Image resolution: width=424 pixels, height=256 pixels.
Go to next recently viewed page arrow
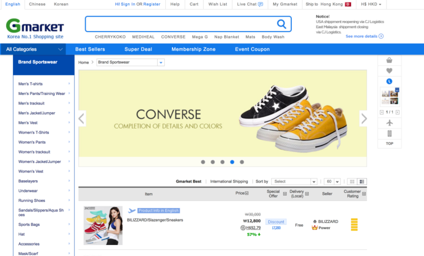[397, 112]
